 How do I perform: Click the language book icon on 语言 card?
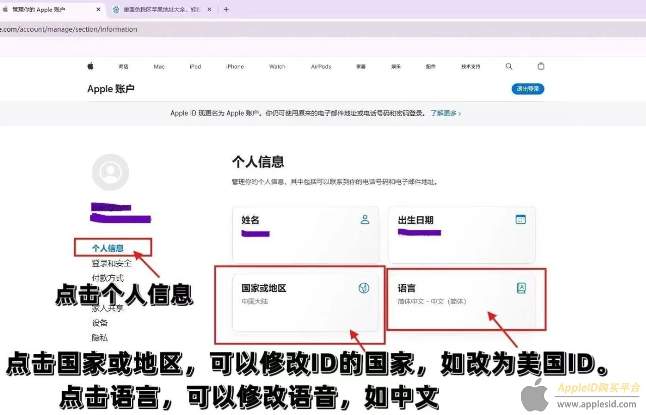[x=521, y=288]
